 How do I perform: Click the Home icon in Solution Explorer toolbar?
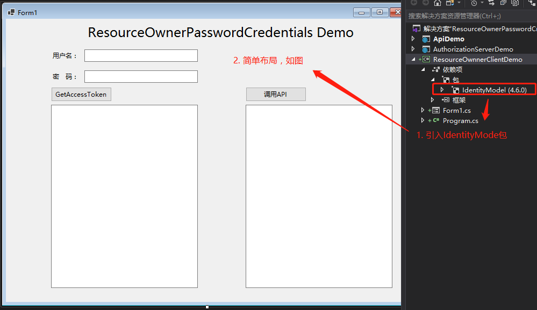point(438,3)
